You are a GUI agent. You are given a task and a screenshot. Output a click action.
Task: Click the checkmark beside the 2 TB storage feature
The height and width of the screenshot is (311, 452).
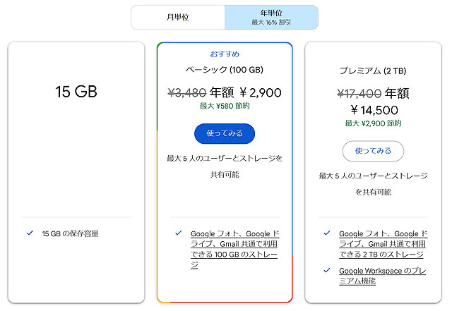tap(326, 233)
